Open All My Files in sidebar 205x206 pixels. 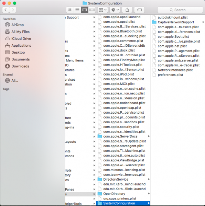click(x=17, y=32)
